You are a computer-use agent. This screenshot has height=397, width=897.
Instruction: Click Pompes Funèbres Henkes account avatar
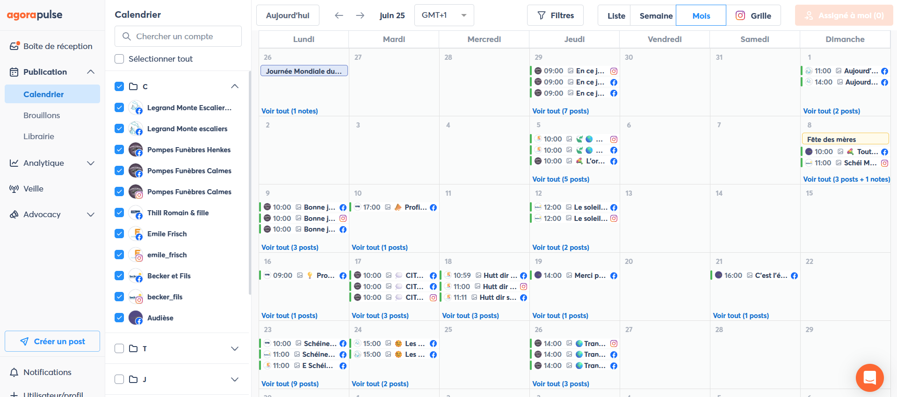coord(136,149)
